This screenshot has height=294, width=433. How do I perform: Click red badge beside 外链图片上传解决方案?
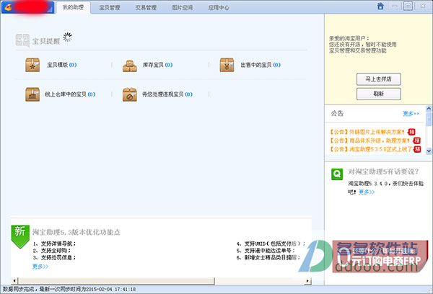pyautogui.click(x=412, y=132)
